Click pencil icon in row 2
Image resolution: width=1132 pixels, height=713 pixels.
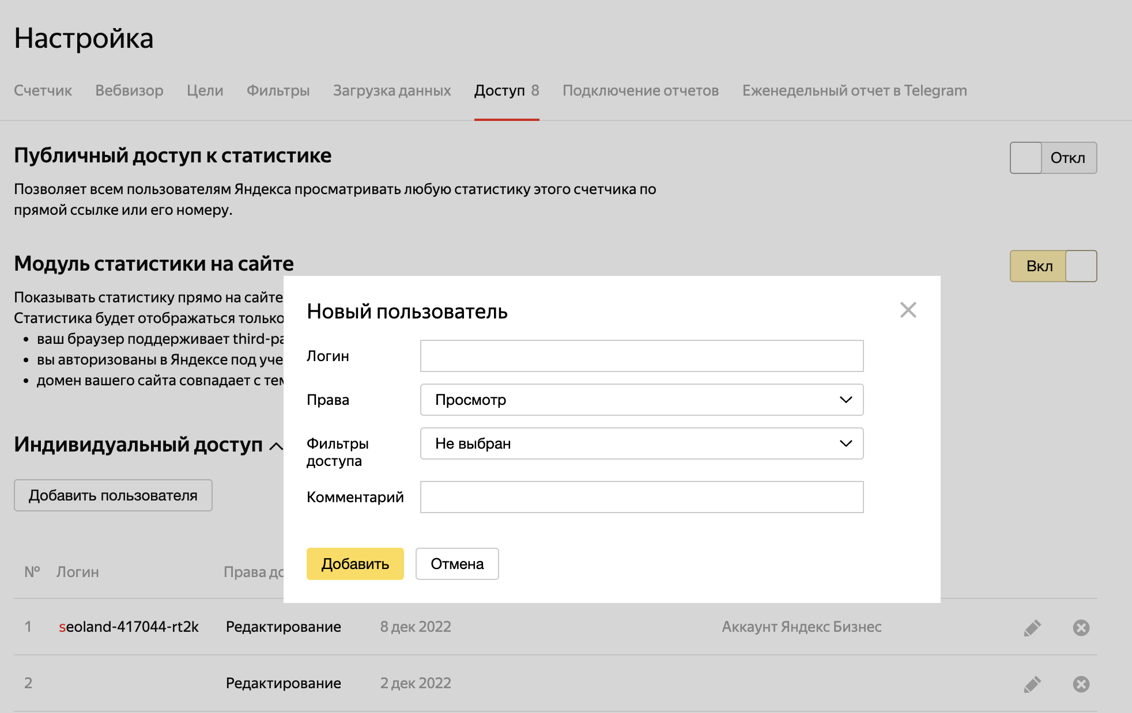[1032, 684]
